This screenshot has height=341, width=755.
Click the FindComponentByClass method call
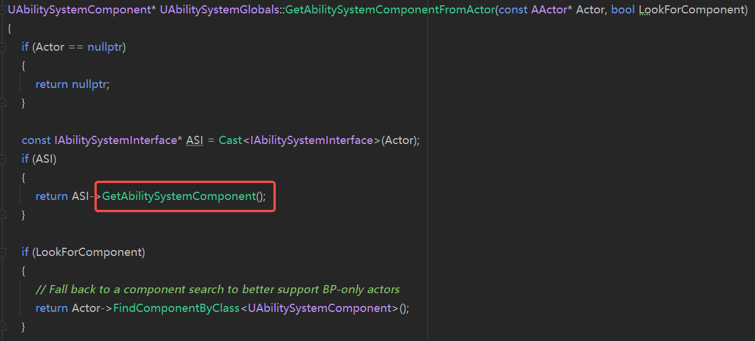tap(176, 308)
